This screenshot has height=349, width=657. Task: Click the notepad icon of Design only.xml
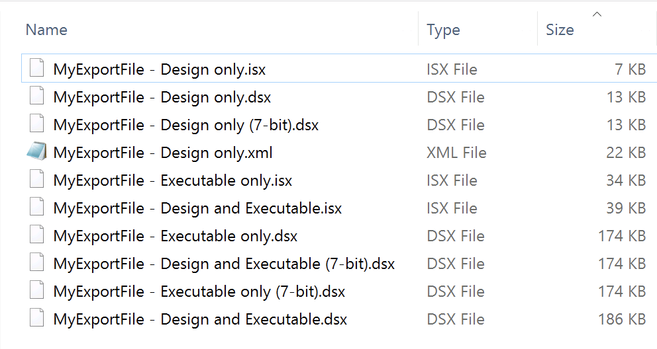pos(37,153)
